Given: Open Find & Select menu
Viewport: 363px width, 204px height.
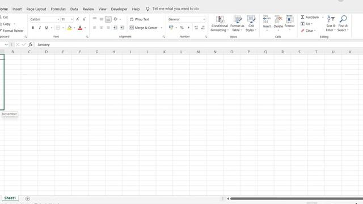Looking at the screenshot, I should click(x=343, y=24).
